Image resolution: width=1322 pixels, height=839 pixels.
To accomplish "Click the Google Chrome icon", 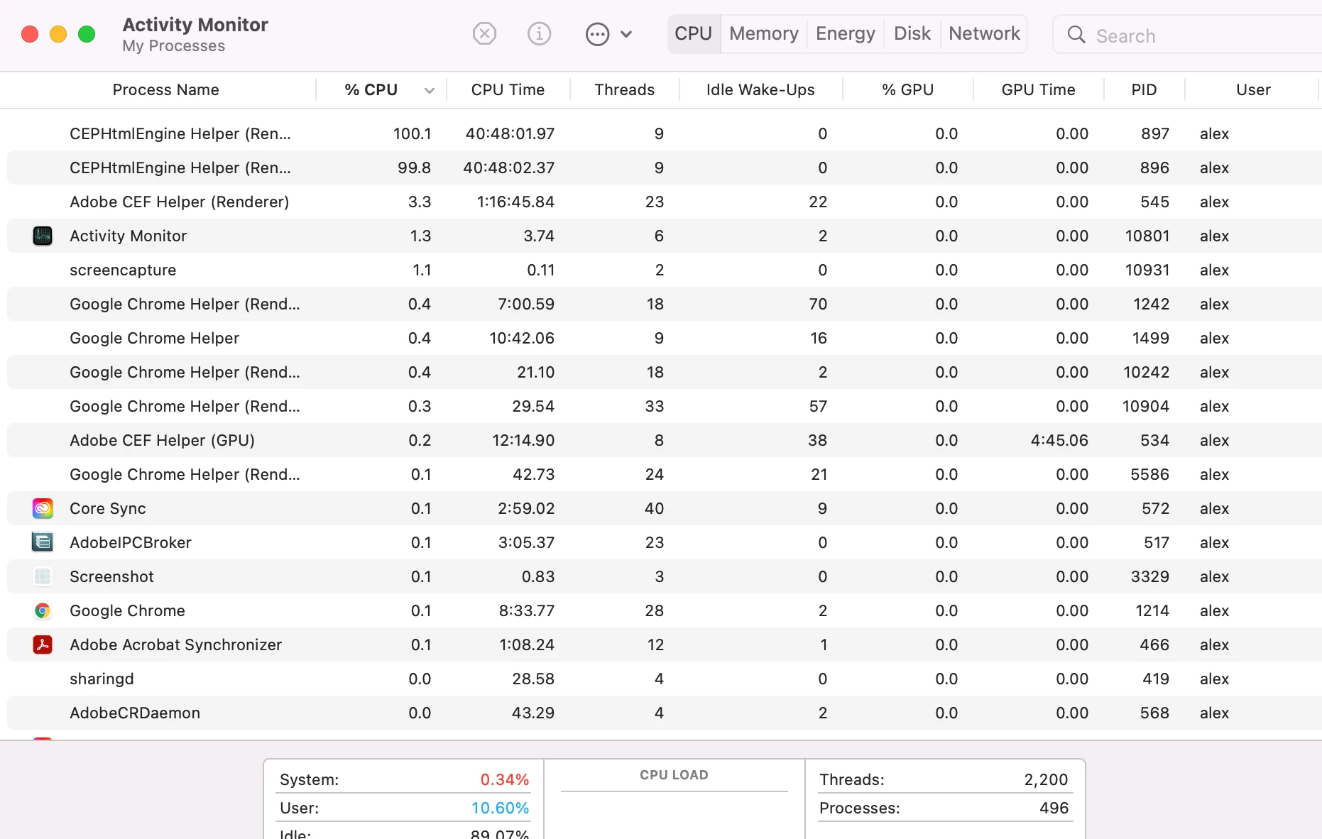I will [x=43, y=610].
